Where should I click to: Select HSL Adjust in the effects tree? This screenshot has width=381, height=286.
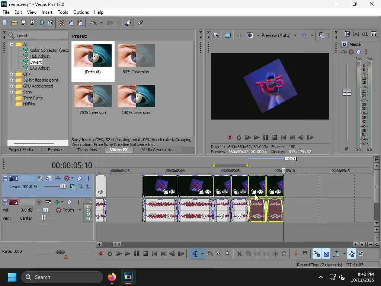(x=40, y=56)
